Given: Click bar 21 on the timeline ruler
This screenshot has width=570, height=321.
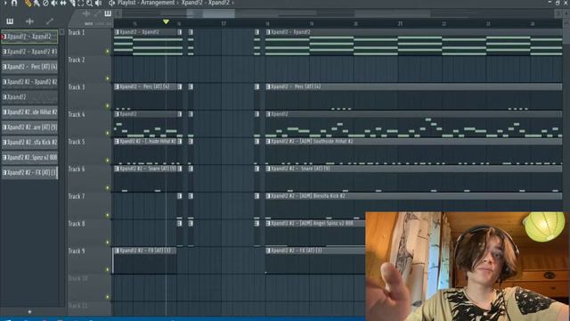Looking at the screenshot, I should click(400, 24).
